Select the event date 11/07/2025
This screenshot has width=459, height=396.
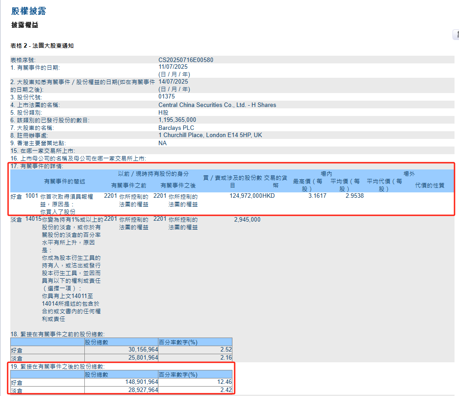coord(173,67)
